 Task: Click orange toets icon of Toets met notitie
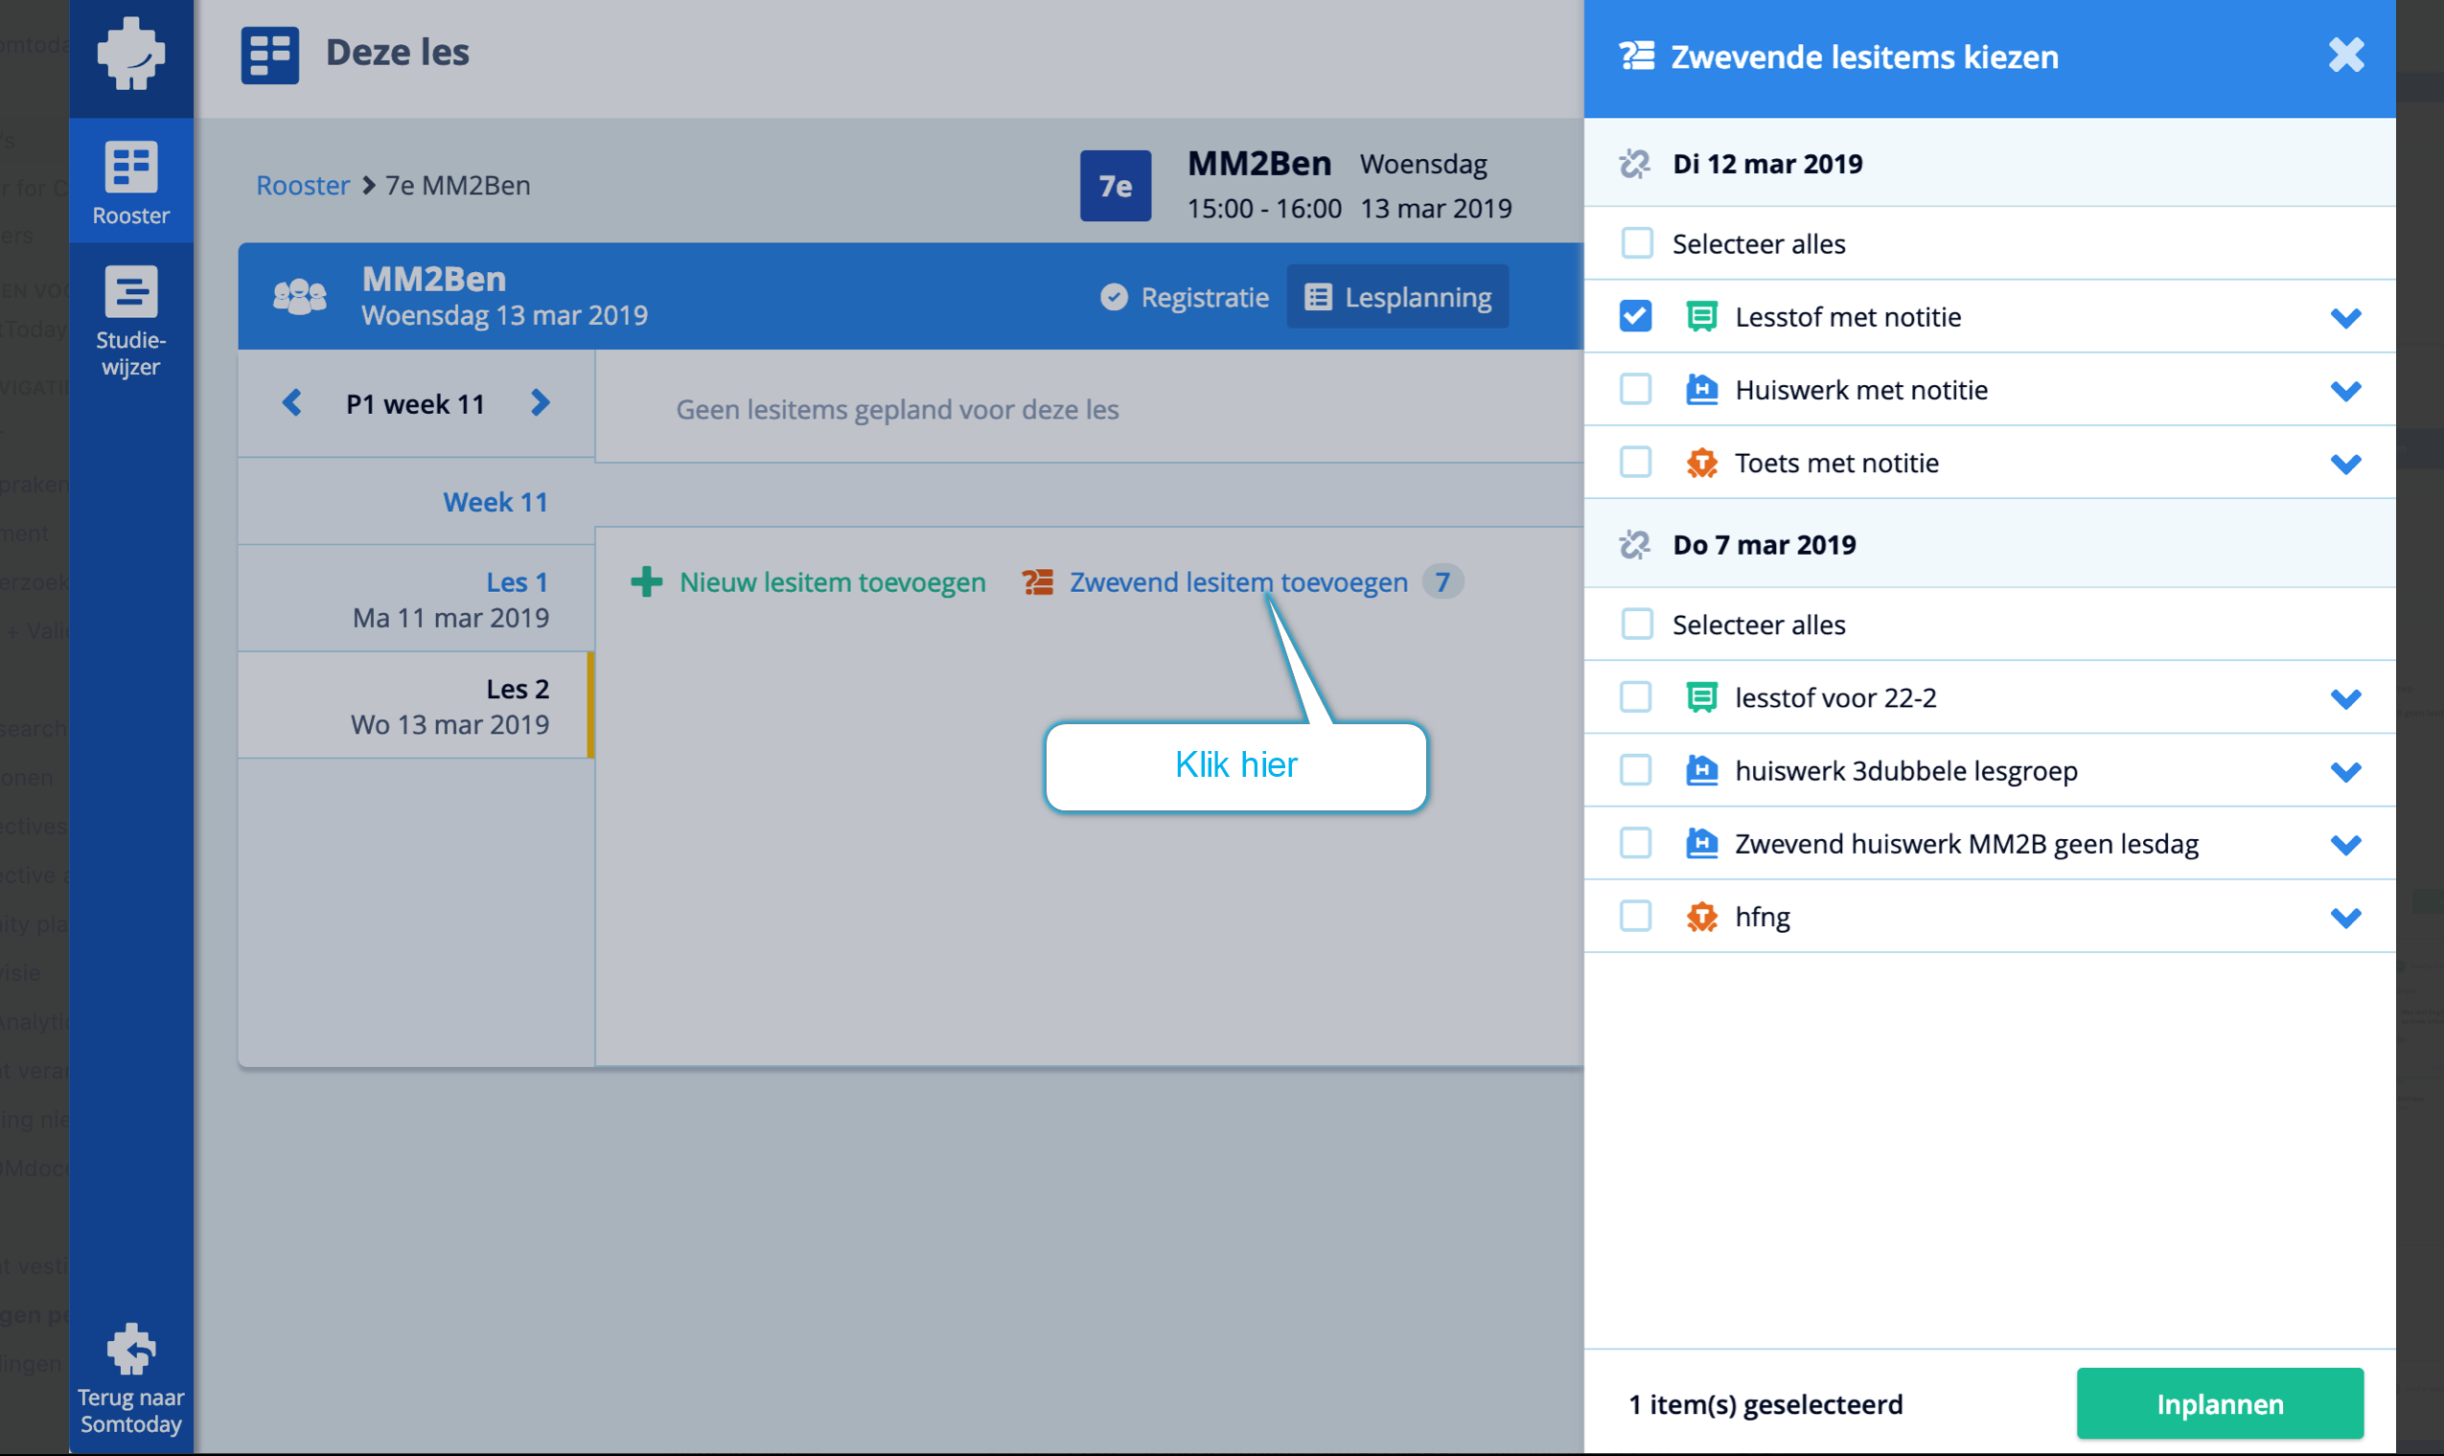pyautogui.click(x=1702, y=462)
